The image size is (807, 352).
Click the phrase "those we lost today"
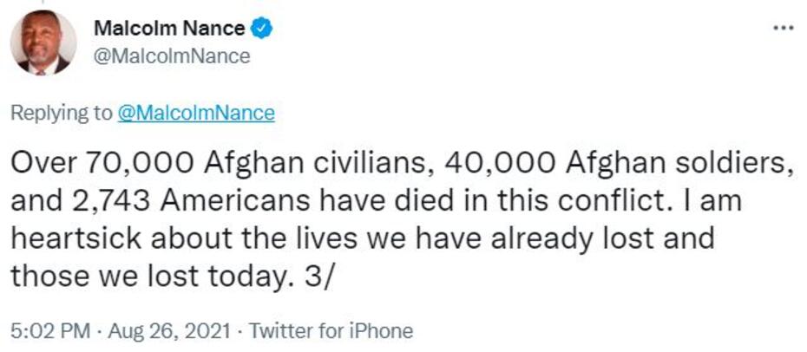(x=132, y=277)
